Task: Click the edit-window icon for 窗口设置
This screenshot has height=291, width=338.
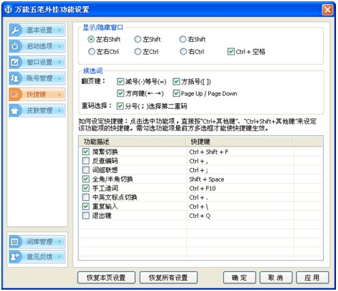Action: (x=16, y=62)
